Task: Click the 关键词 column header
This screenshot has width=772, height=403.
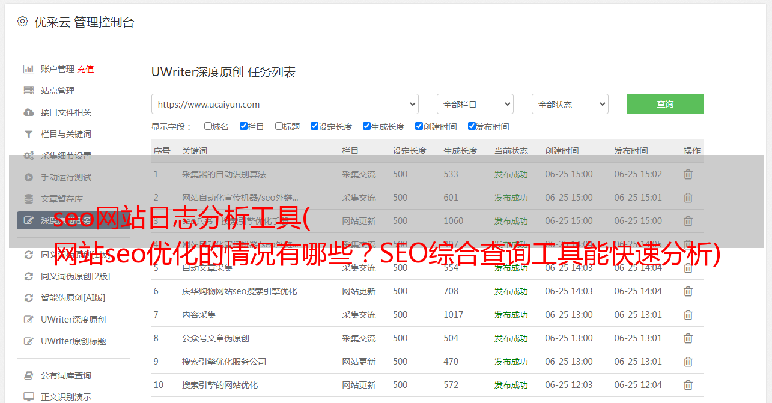Action: click(195, 151)
